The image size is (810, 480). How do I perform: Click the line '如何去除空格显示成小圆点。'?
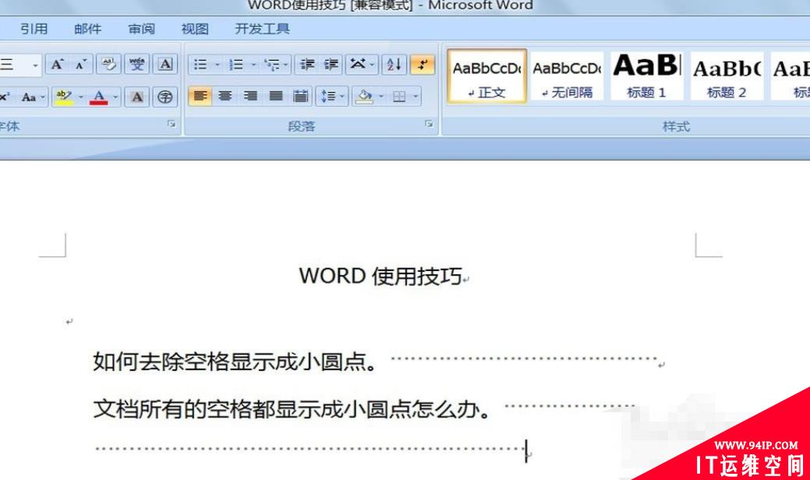235,362
